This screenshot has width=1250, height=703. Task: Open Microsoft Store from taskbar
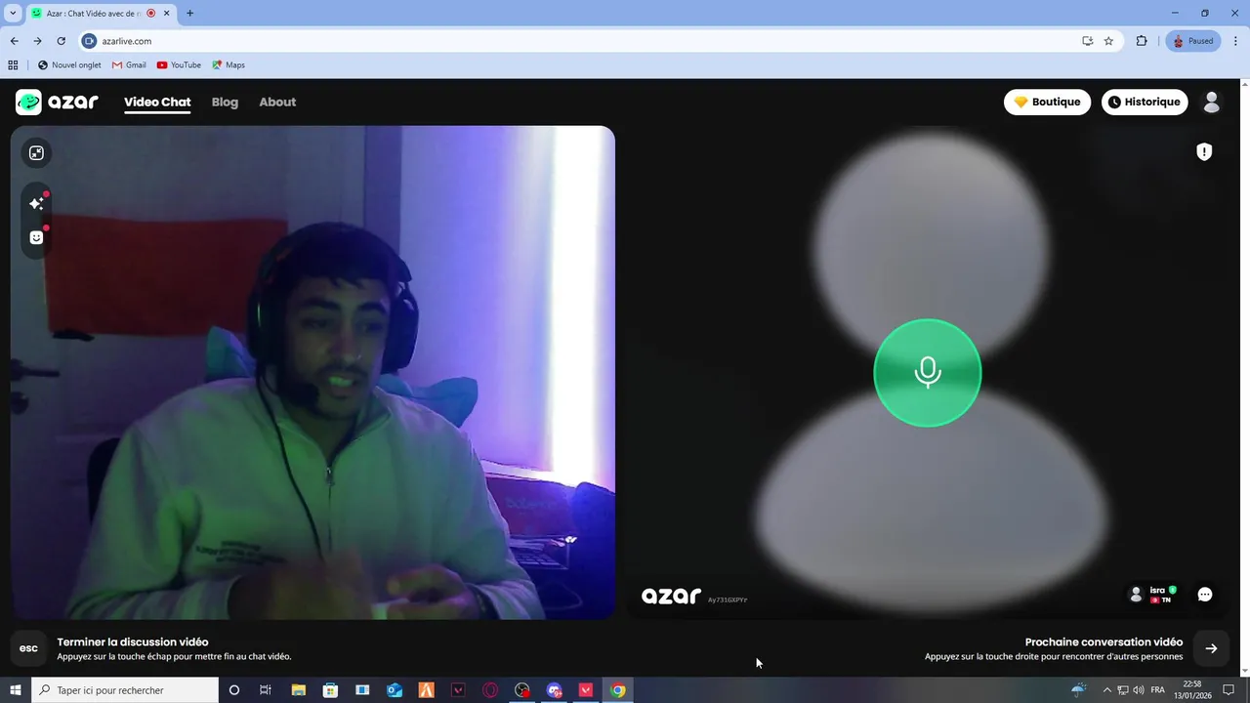pyautogui.click(x=330, y=690)
